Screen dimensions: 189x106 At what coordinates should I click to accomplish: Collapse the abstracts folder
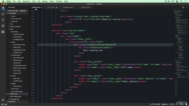(14, 32)
